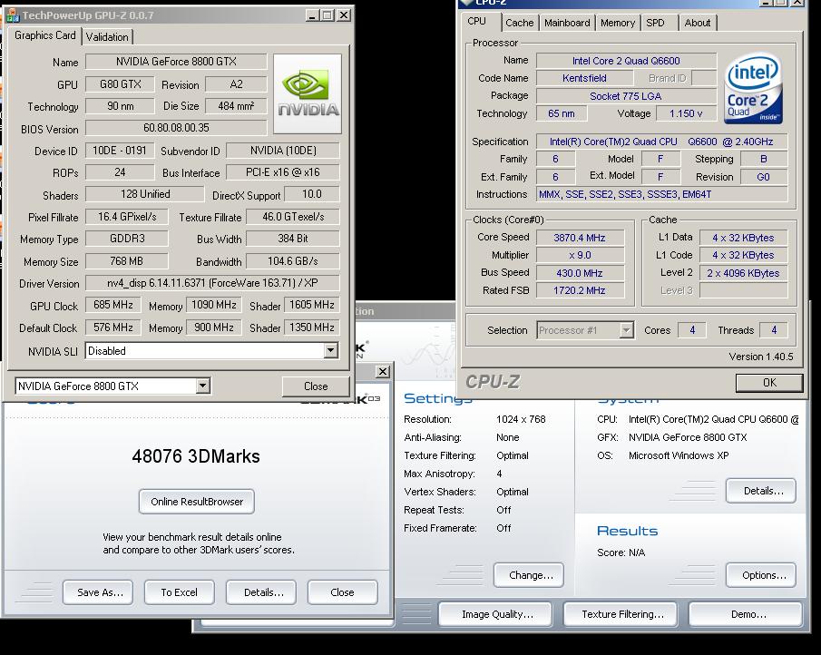Click the Instructions value MMX, SSE, SSE2
The width and height of the screenshot is (821, 655).
662,194
